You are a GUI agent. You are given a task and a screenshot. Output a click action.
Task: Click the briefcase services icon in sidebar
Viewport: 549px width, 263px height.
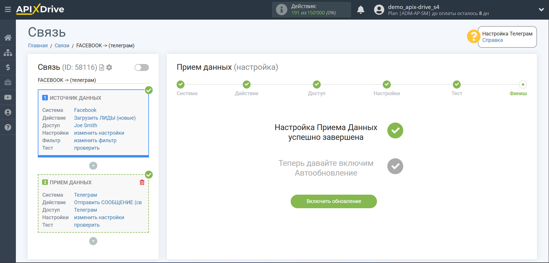tap(8, 82)
